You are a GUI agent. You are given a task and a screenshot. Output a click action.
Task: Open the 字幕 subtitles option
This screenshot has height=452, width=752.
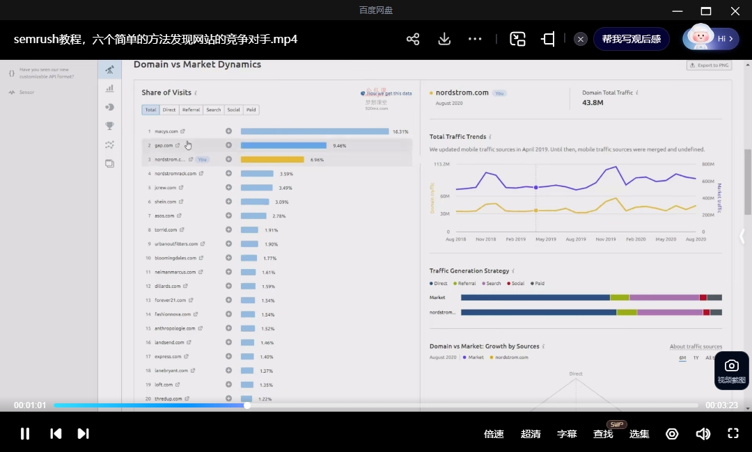(x=567, y=434)
